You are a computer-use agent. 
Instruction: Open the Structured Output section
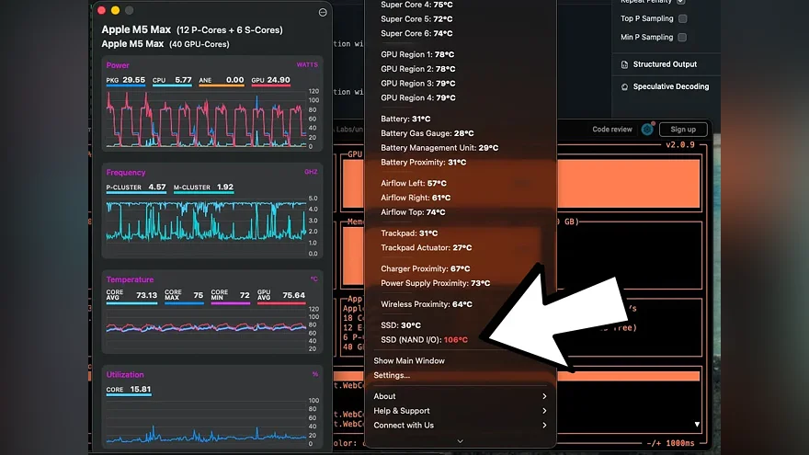point(666,64)
